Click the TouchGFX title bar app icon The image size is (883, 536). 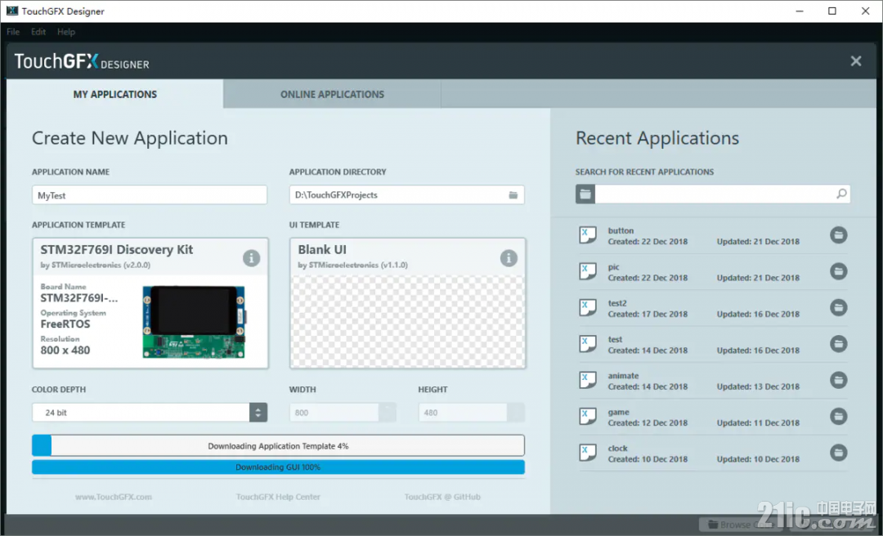coord(11,11)
